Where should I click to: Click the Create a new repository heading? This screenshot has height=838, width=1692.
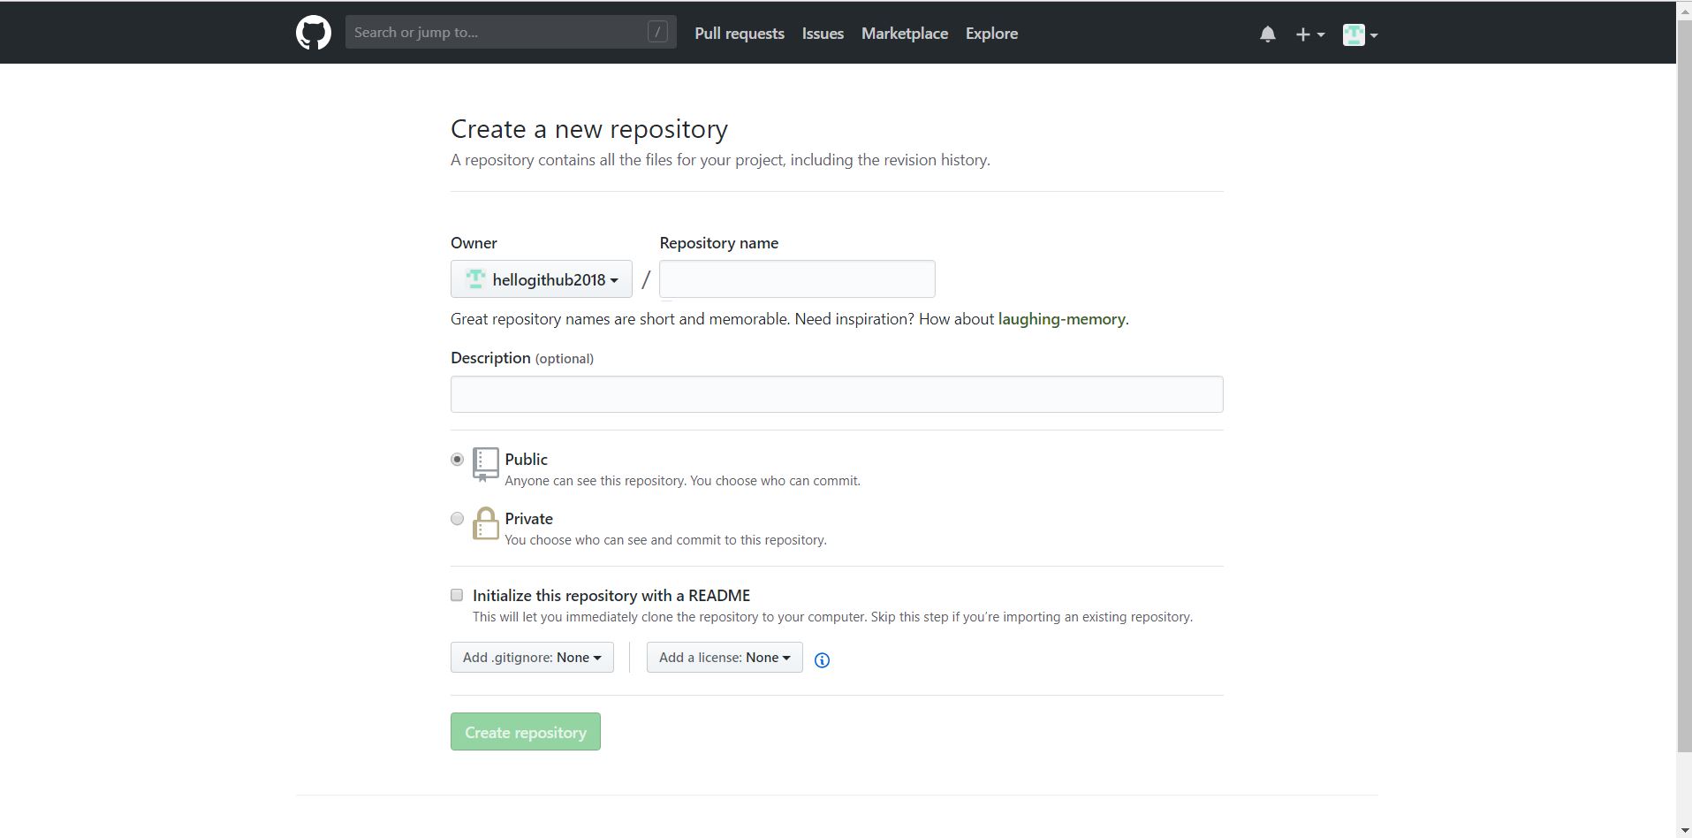click(589, 129)
